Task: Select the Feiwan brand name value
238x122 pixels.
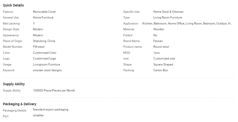Action: (158, 41)
